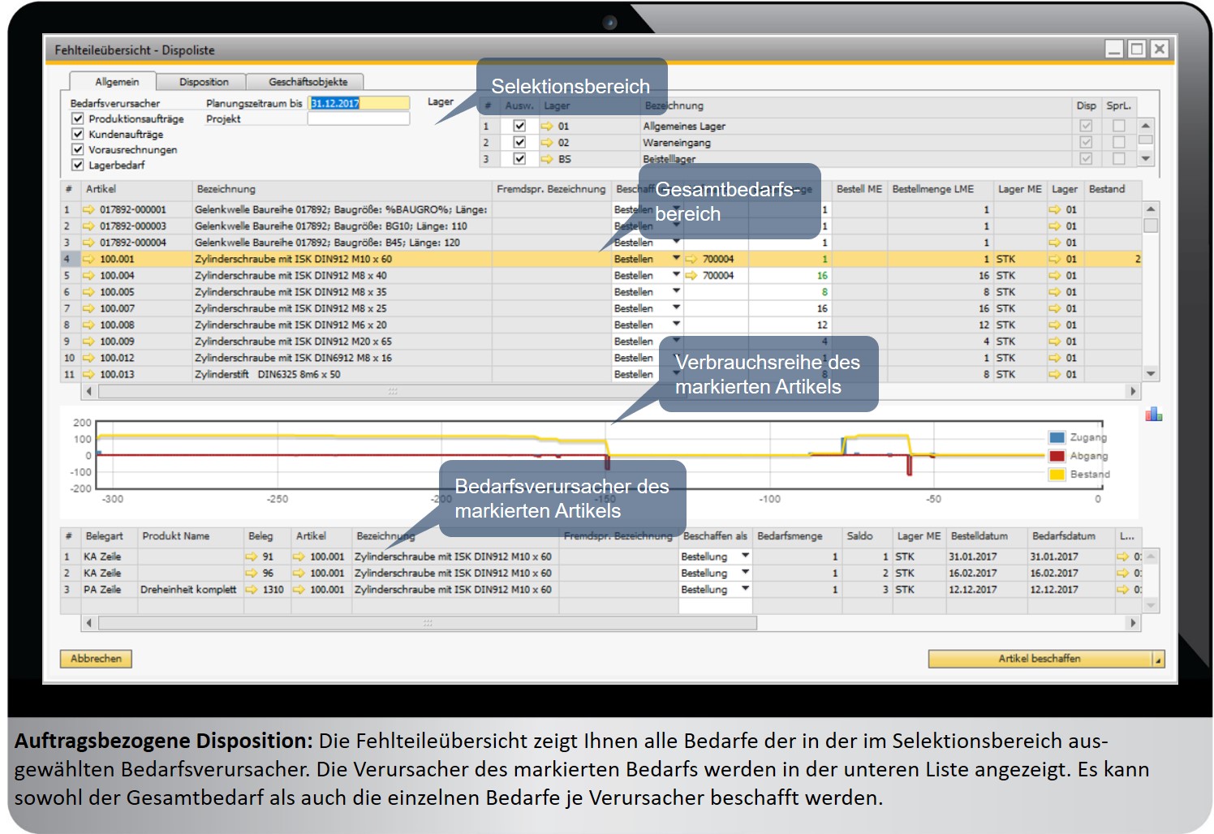Toggle Sprl. checkbox for Allgemeines Lager
Screen dimensions: 1214x834
tap(1119, 126)
